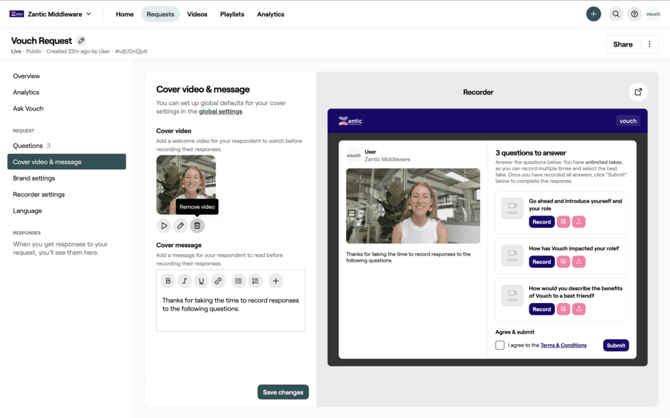The height and width of the screenshot is (418, 670).
Task: Click the upload icon under introduce yourself question
Action: point(579,222)
